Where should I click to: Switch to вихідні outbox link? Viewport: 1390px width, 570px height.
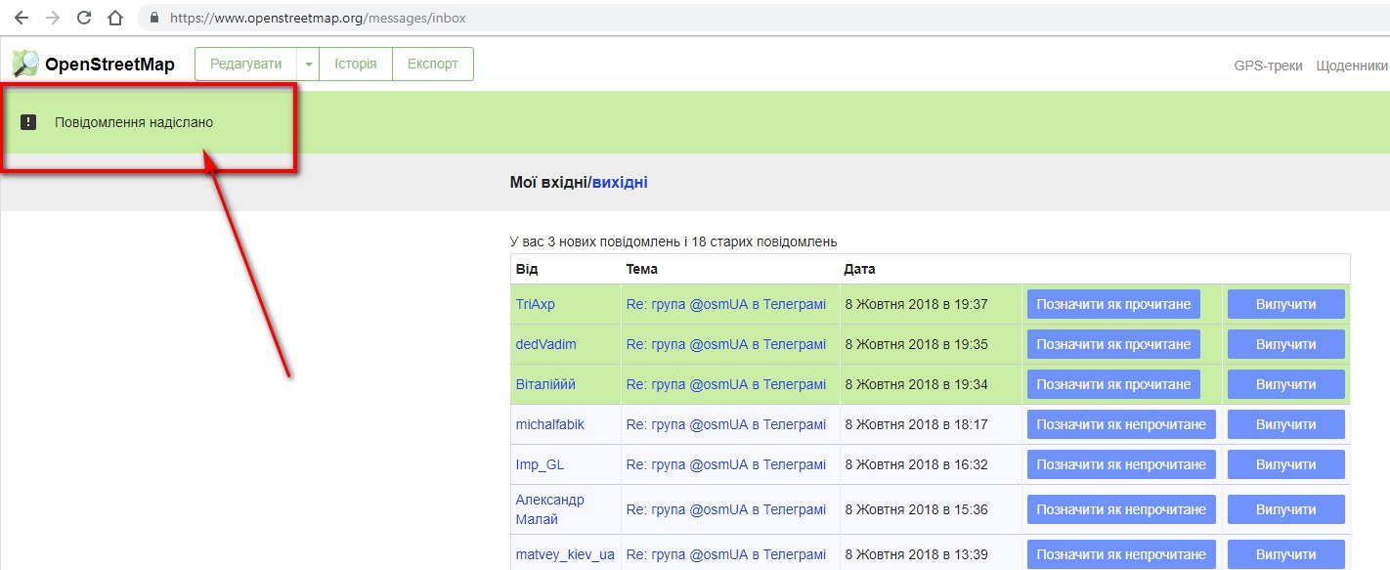(620, 182)
